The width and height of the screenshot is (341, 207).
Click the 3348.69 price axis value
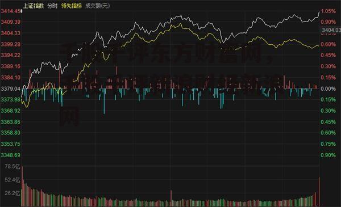[x=10, y=155]
